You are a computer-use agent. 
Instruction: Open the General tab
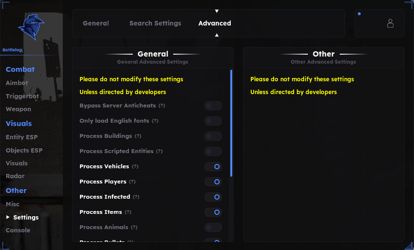click(96, 23)
